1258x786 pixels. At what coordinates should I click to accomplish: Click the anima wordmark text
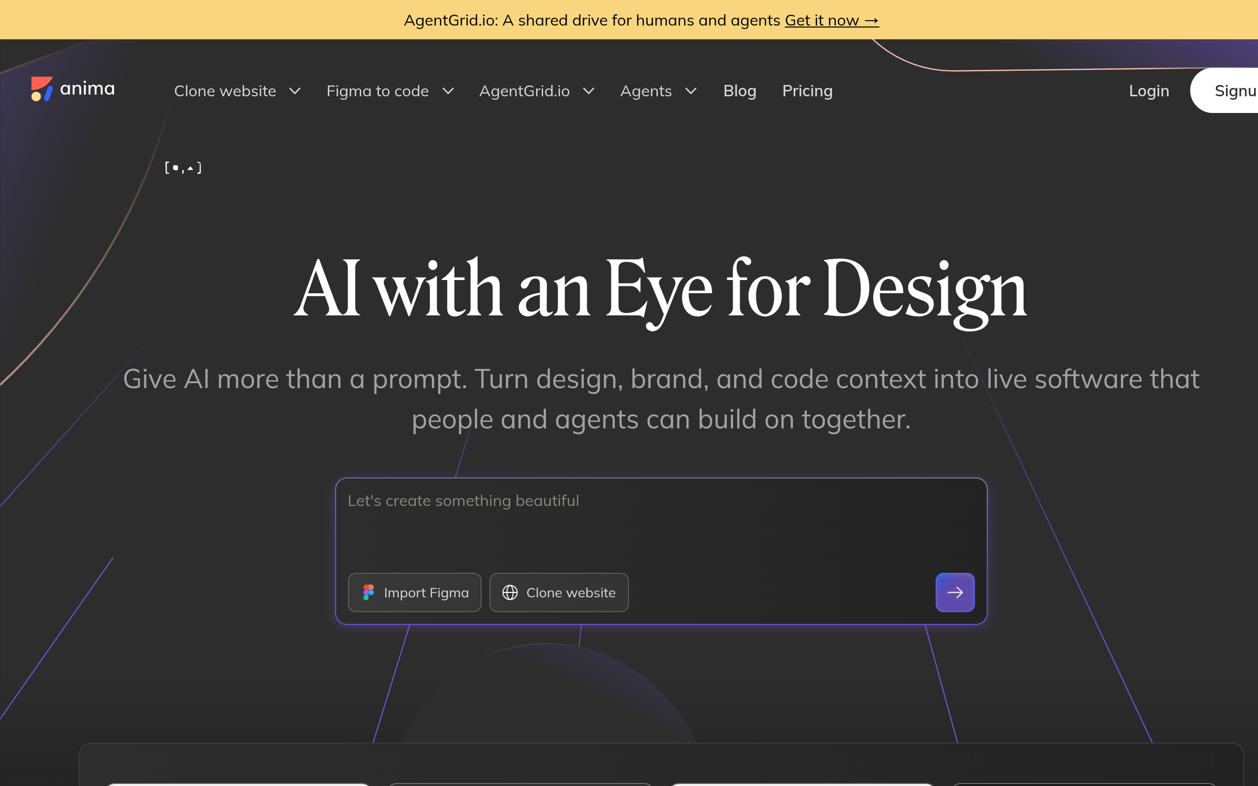pyautogui.click(x=87, y=88)
